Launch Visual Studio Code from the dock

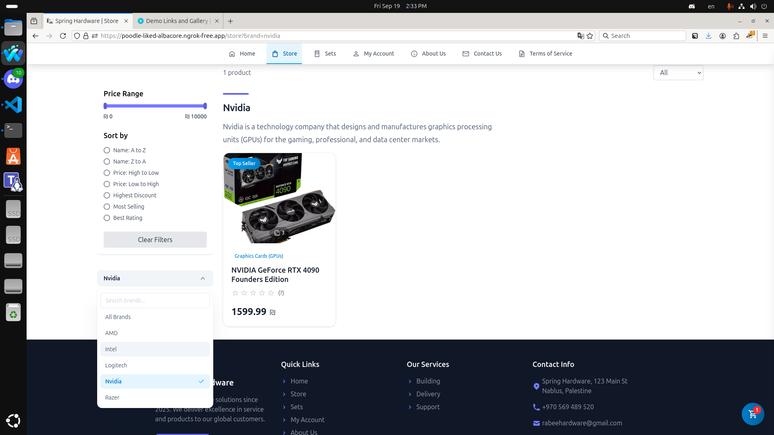pos(13,105)
